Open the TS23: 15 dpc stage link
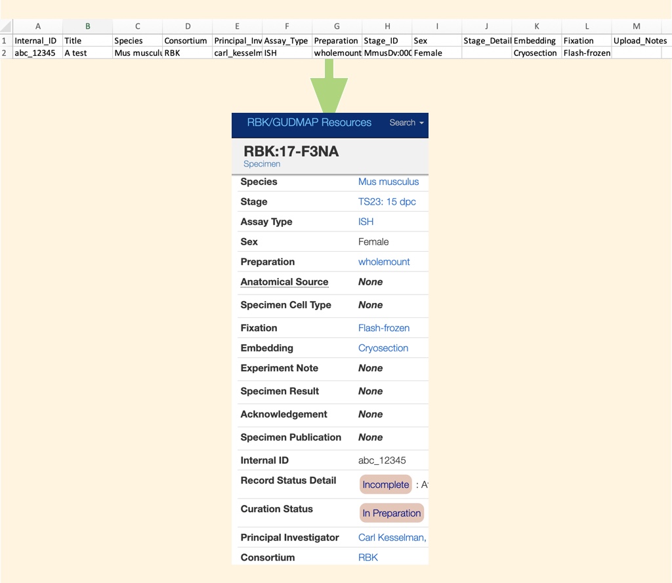 pyautogui.click(x=388, y=201)
